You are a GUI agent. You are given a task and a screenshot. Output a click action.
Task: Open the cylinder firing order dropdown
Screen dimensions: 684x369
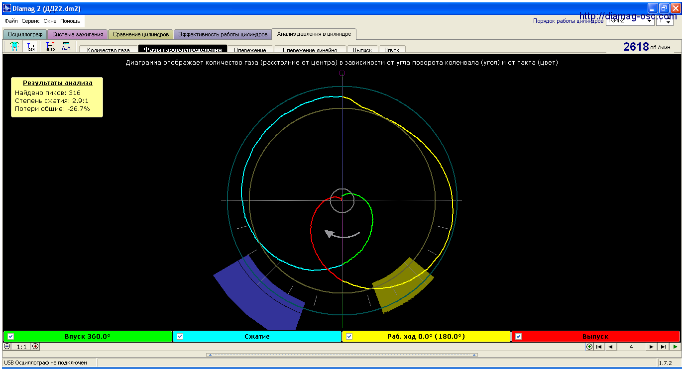tap(629, 21)
